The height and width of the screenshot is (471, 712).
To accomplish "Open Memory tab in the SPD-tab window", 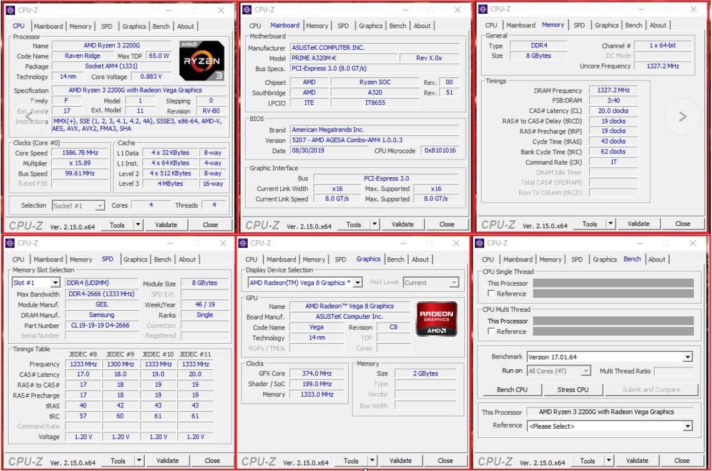I will (81, 260).
